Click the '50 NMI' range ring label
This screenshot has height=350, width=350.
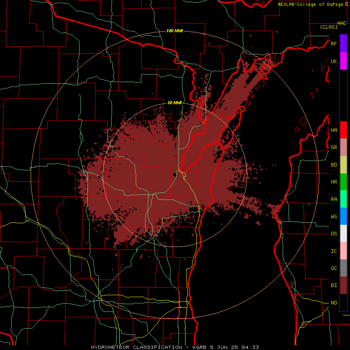(x=175, y=103)
